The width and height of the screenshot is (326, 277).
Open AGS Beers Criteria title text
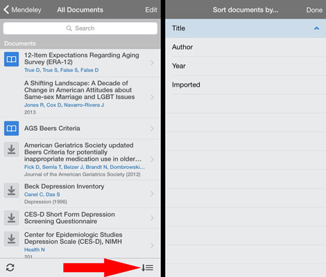click(x=52, y=128)
